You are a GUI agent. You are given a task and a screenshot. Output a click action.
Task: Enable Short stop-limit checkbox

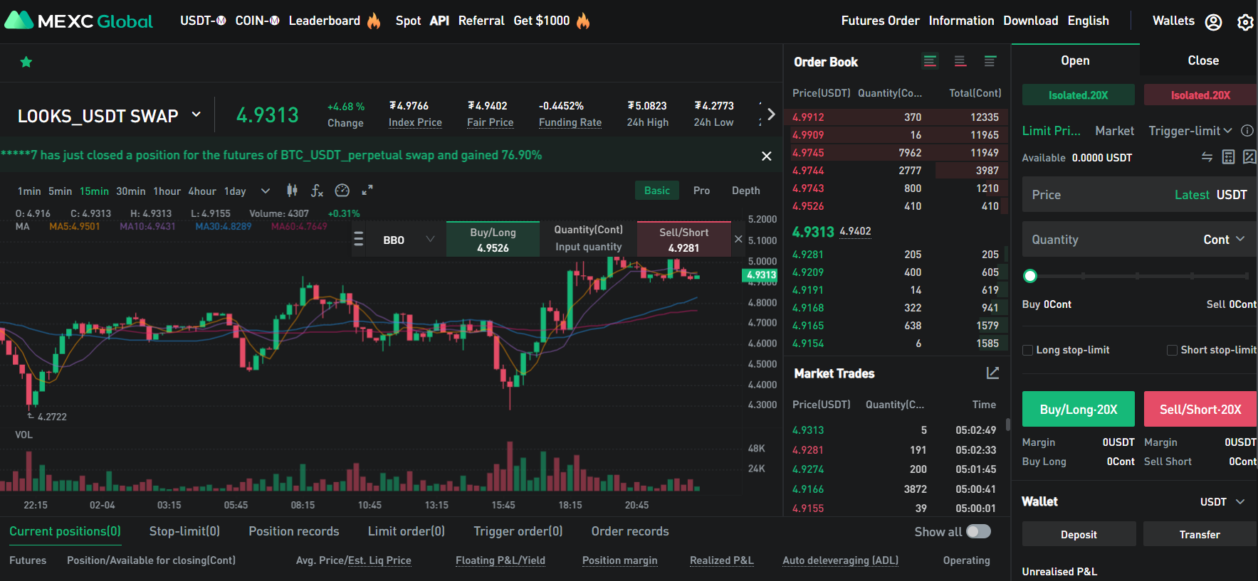coord(1172,350)
